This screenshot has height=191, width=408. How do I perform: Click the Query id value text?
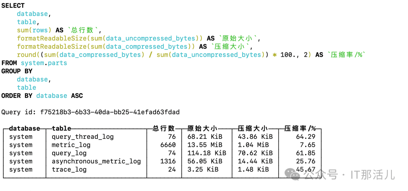coord(110,112)
